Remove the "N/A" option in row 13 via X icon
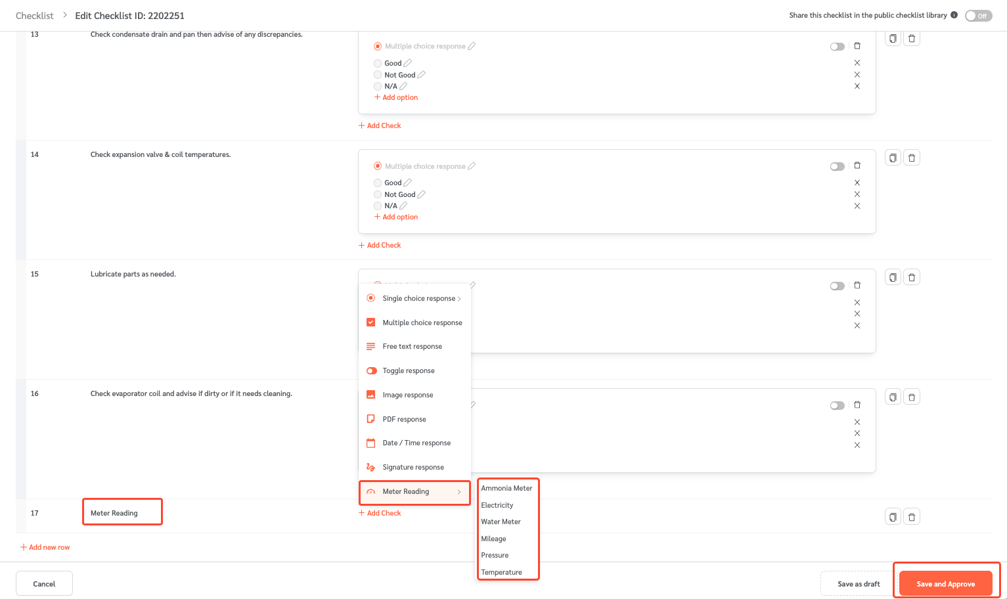The width and height of the screenshot is (1007, 599). 857,86
